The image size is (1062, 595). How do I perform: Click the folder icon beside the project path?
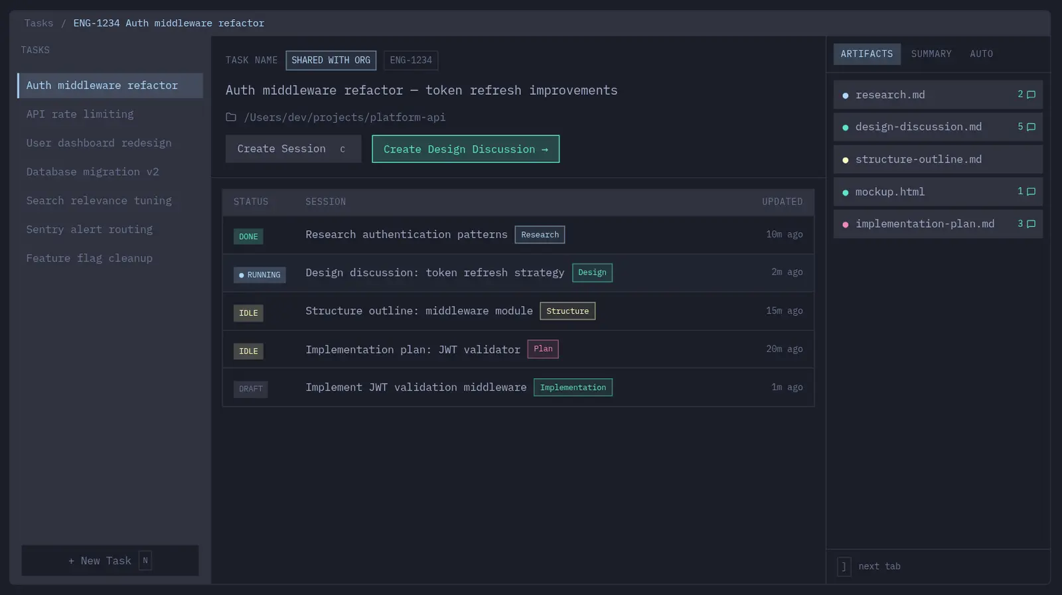[231, 117]
